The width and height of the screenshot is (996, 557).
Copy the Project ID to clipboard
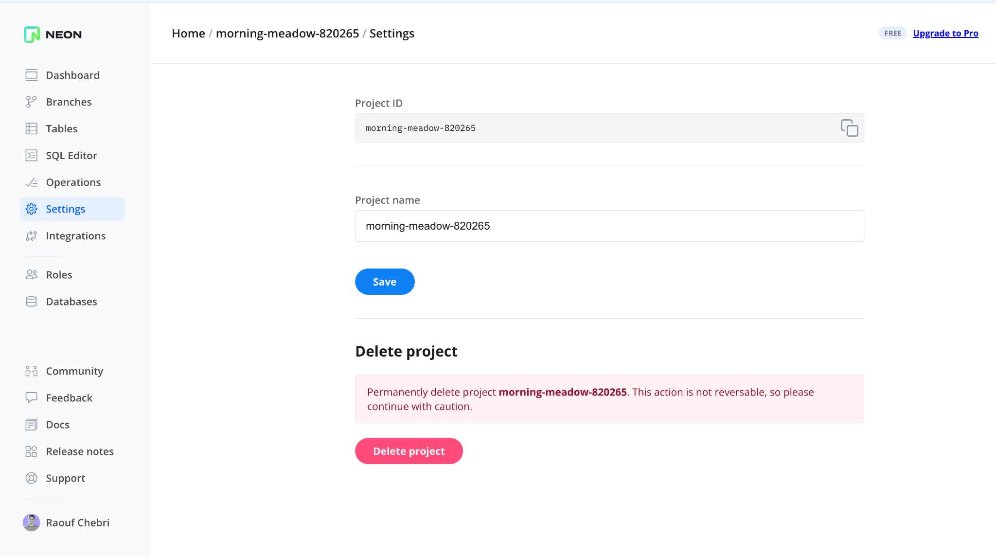(x=849, y=128)
